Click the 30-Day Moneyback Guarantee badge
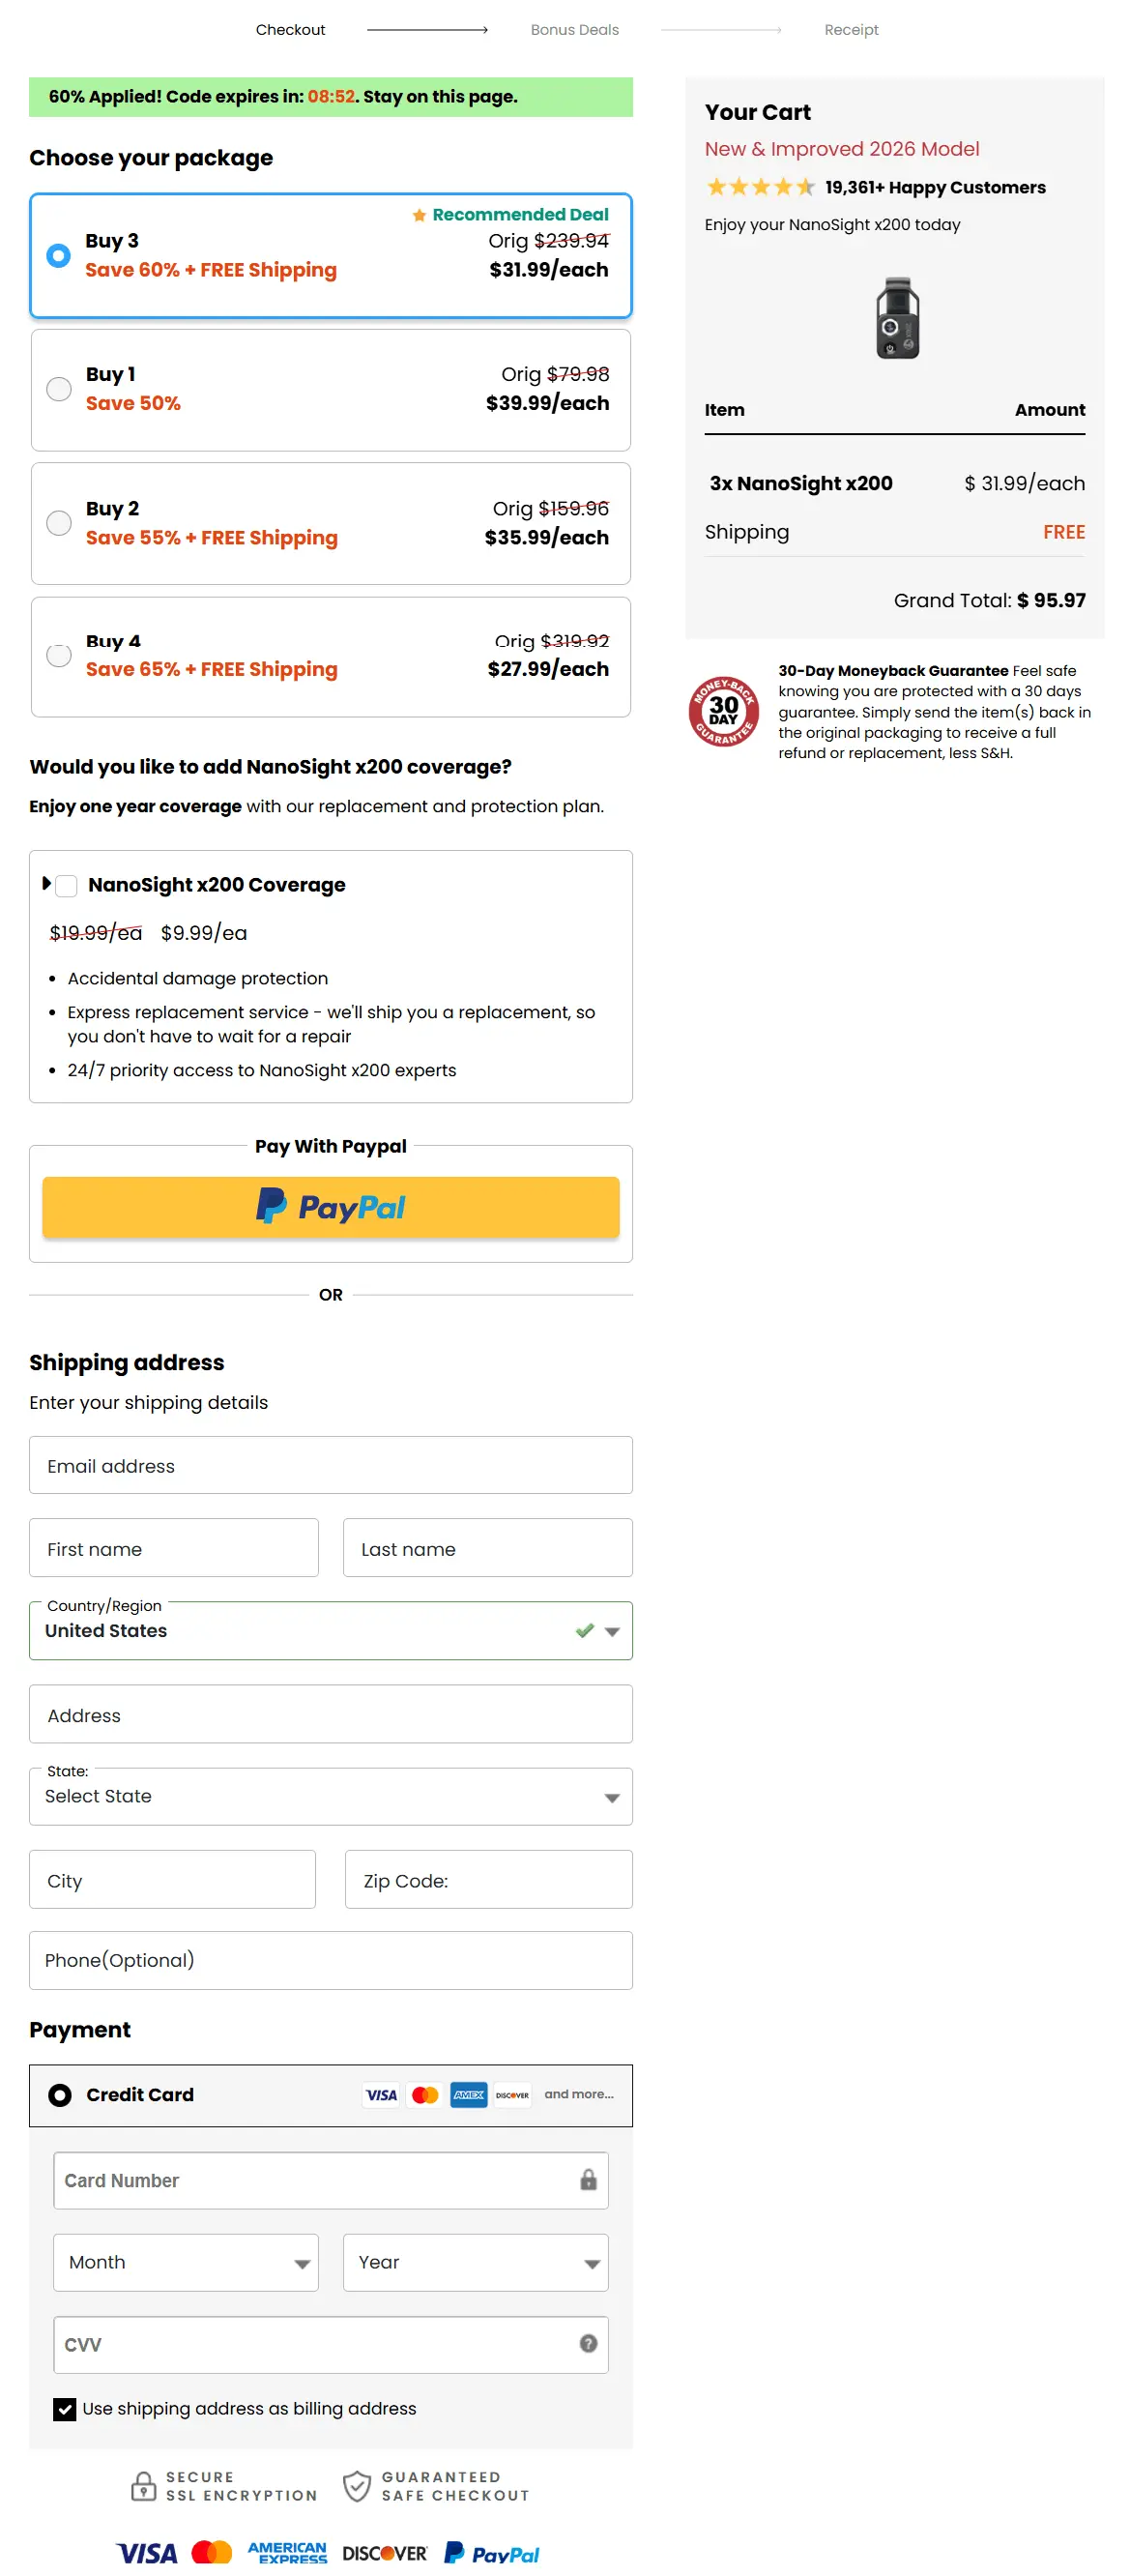The image size is (1130, 2576). tap(723, 711)
